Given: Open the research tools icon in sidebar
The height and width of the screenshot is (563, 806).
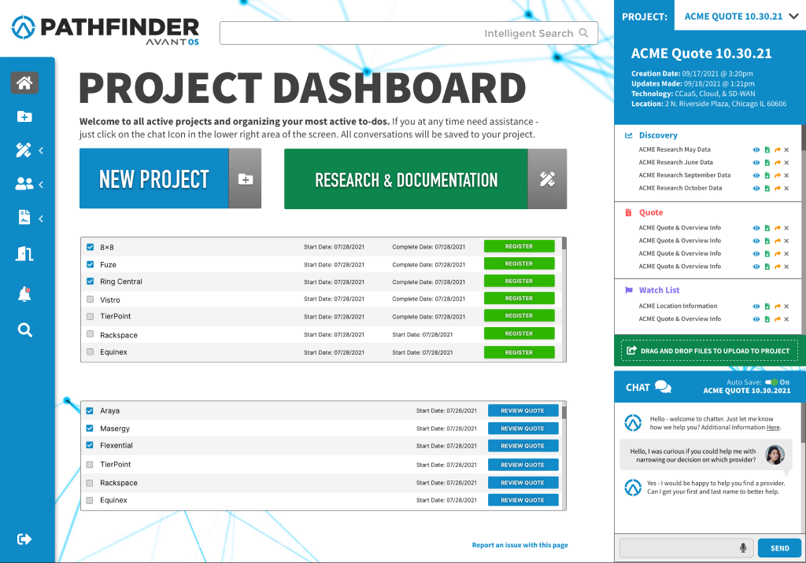Looking at the screenshot, I should (x=24, y=150).
